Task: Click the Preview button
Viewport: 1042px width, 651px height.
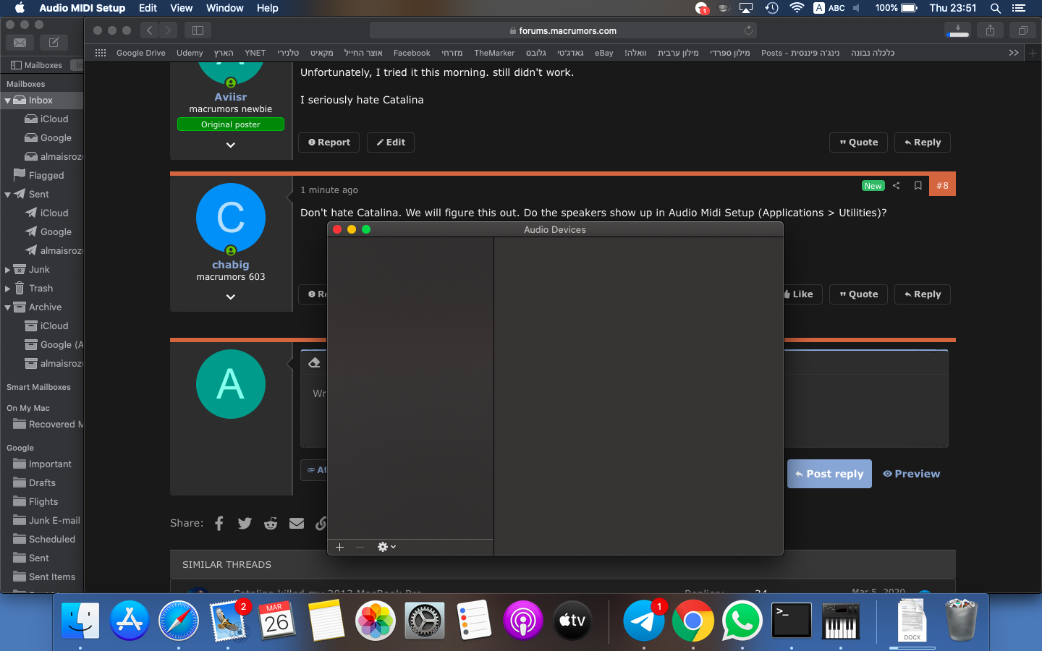Action: point(912,474)
